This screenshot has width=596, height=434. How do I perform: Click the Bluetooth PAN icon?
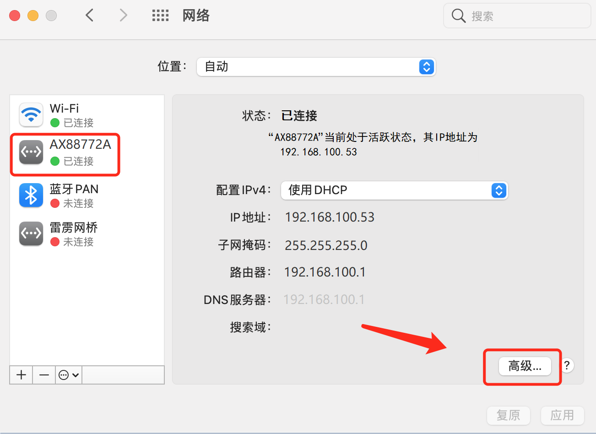tap(31, 195)
